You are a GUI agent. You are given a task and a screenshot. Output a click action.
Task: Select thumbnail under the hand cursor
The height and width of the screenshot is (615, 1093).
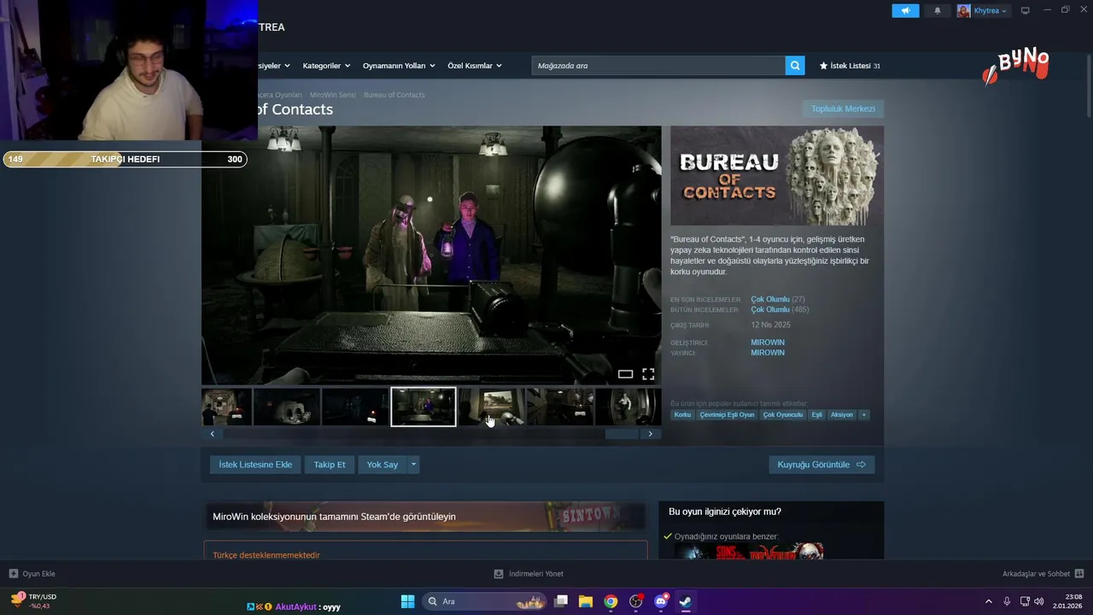pyautogui.click(x=492, y=407)
